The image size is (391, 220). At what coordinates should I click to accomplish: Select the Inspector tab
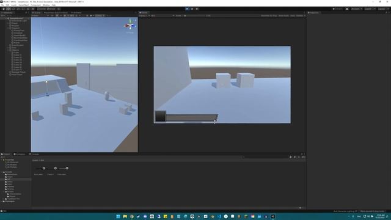coord(313,12)
